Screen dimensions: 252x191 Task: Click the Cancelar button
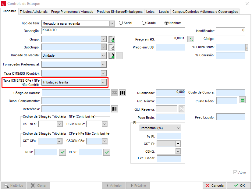(214, 186)
